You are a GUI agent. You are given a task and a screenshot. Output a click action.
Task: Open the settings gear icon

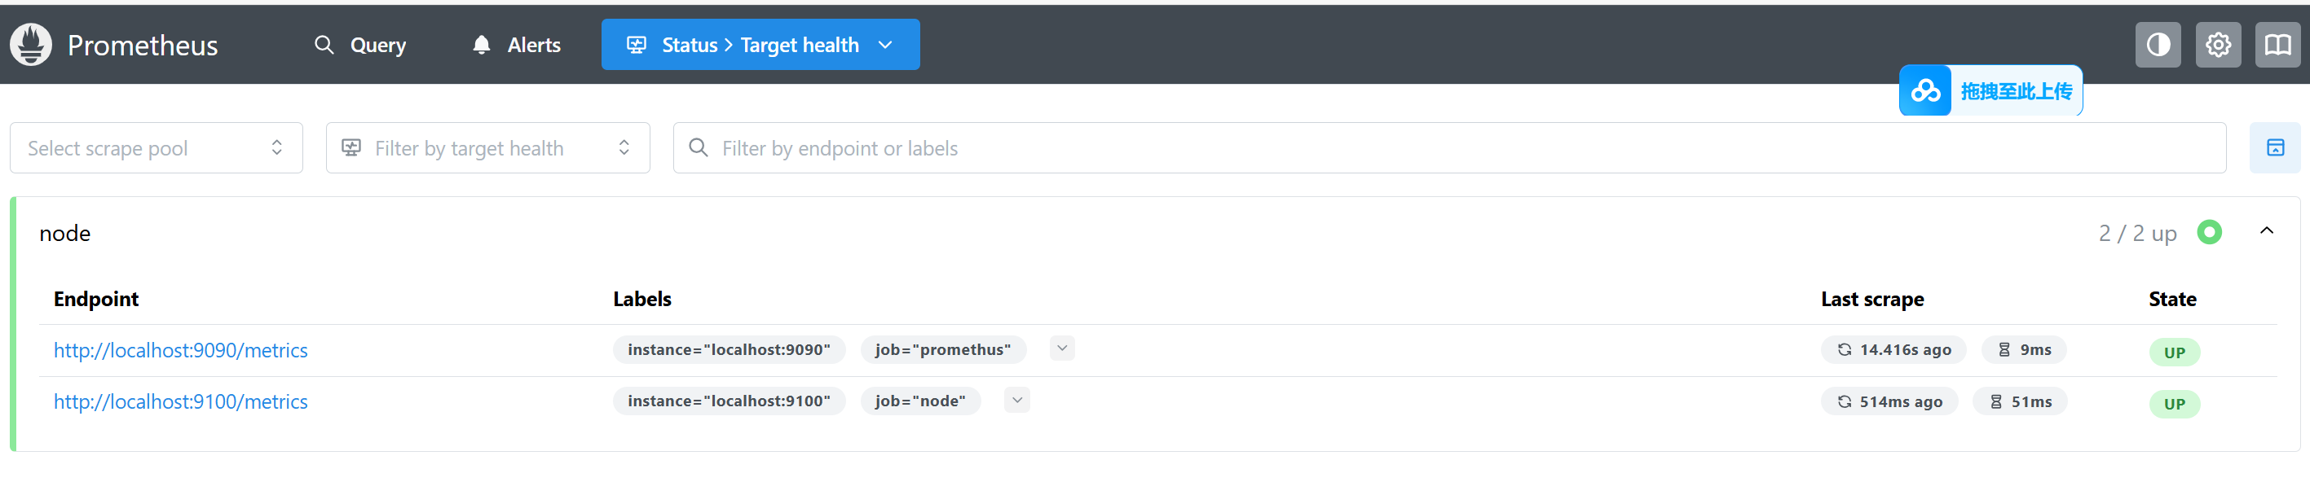click(2218, 45)
